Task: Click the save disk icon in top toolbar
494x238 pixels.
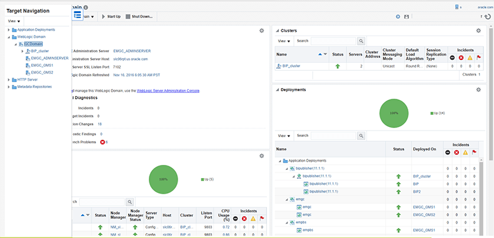Action: [x=406, y=17]
